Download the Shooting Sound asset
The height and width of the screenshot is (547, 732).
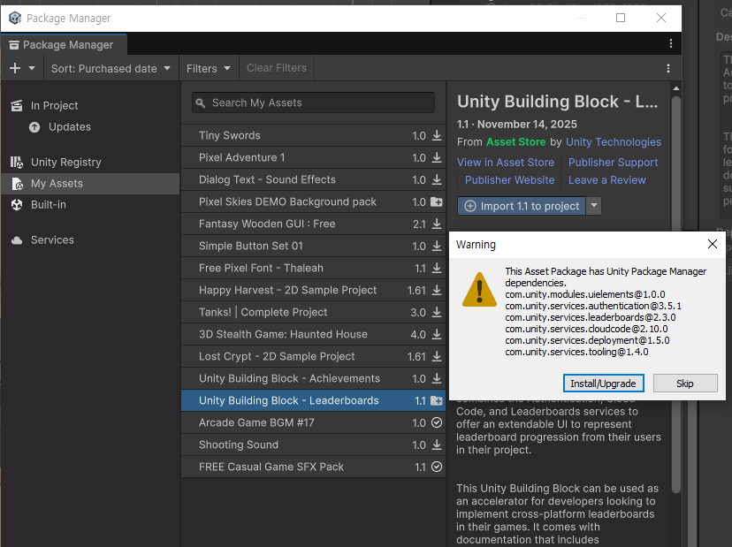(437, 444)
